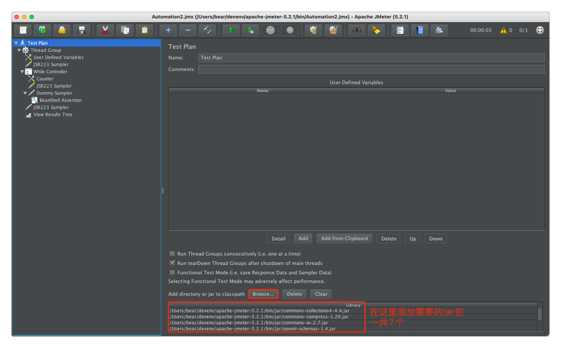Click the Comments input field

click(371, 69)
